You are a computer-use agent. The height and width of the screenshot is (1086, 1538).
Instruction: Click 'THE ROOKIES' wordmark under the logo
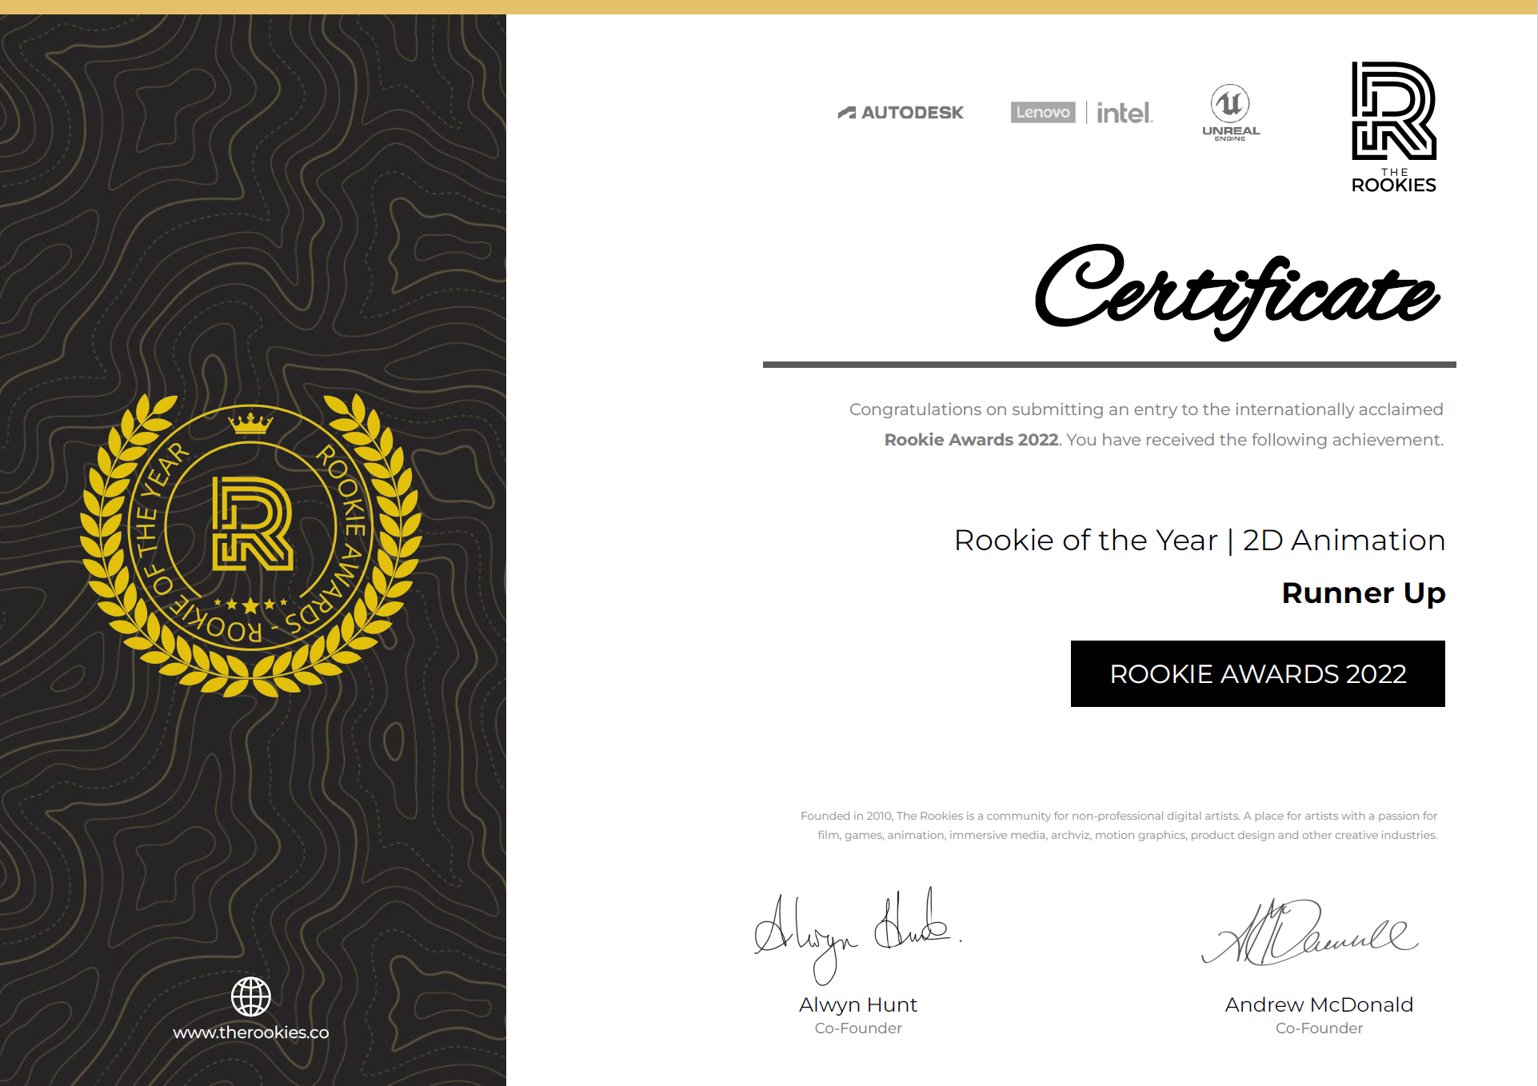click(1394, 181)
